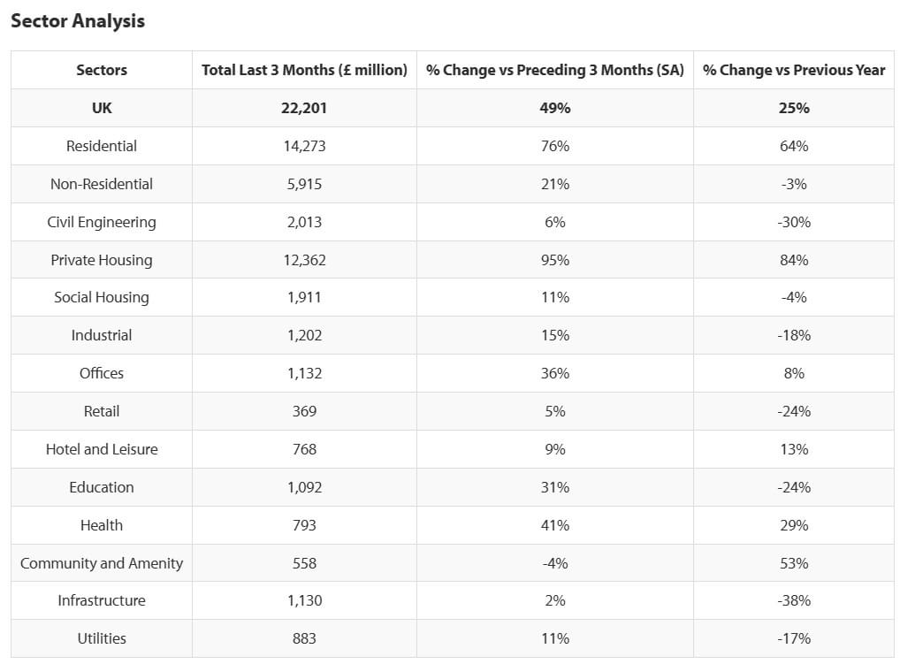Click the Sector Analysis heading
This screenshot has height=664, width=900.
(x=78, y=21)
